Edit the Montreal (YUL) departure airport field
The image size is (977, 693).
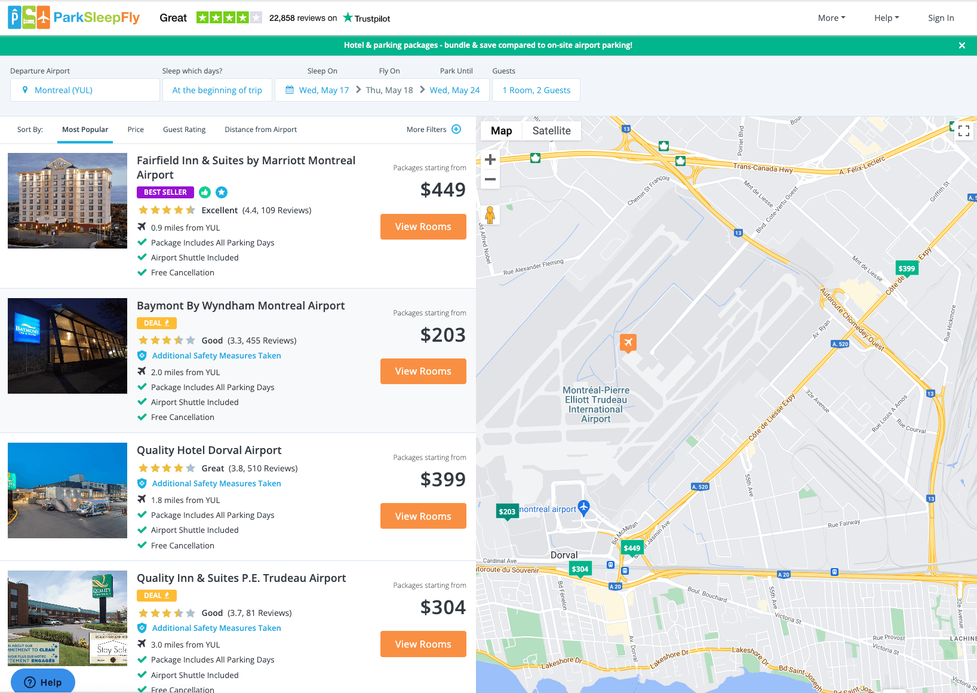[85, 90]
